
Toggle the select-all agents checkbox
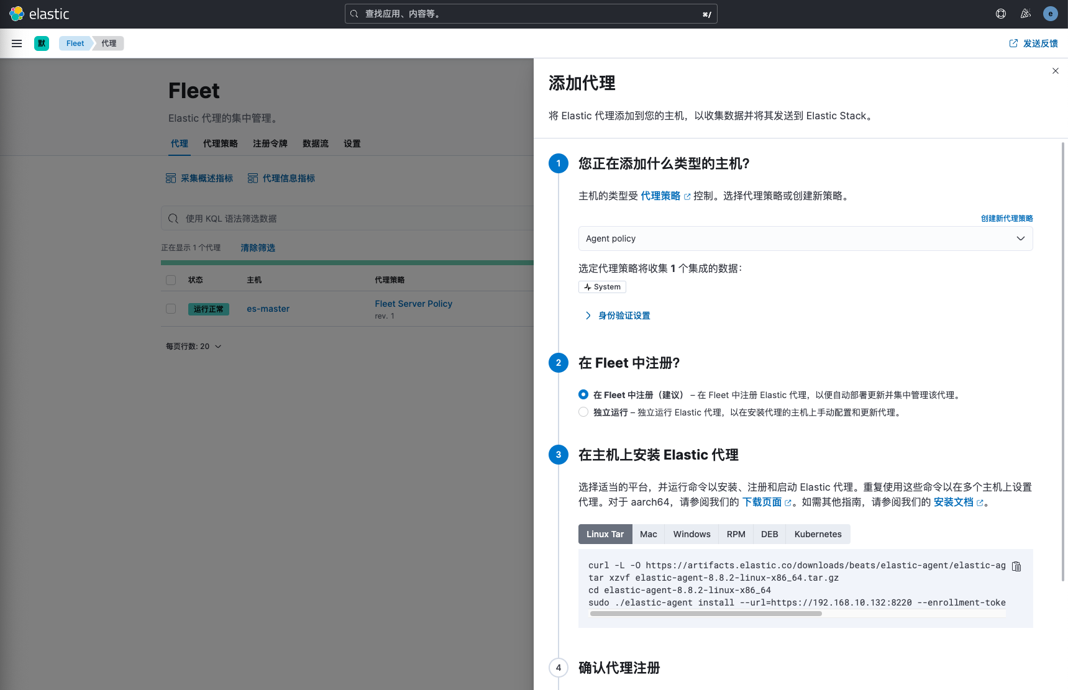171,280
